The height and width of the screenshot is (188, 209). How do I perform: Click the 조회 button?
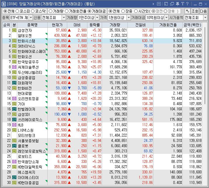point(195,11)
